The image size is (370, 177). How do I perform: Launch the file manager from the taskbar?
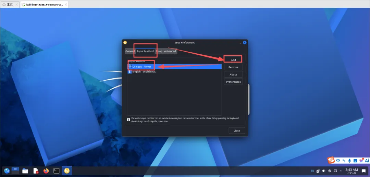tap(25, 171)
